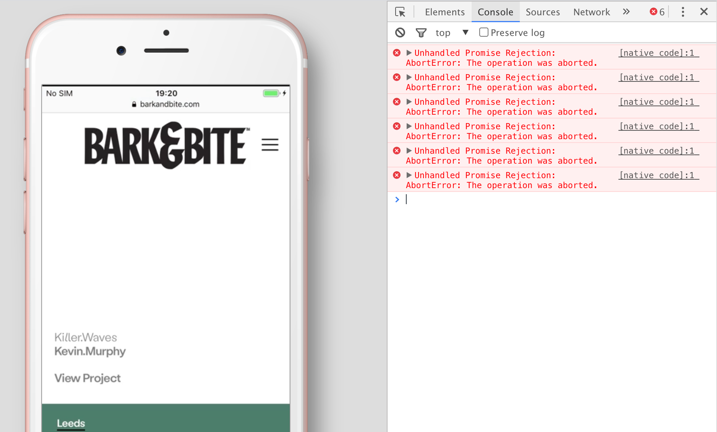Open the top execution context dropdown
Image resolution: width=717 pixels, height=432 pixels.
tap(451, 33)
